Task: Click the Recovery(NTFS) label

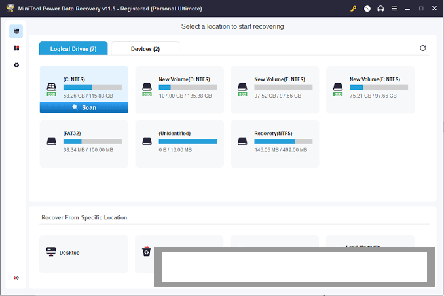Action: 273,134
